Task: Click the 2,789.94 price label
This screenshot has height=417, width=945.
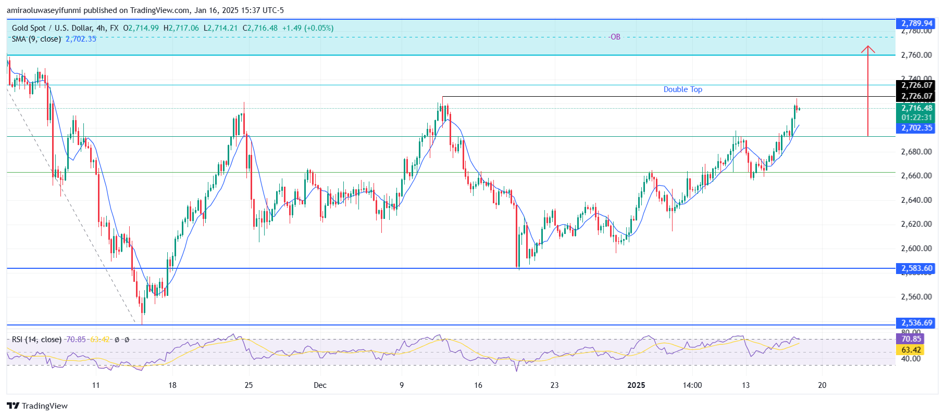Action: point(916,23)
